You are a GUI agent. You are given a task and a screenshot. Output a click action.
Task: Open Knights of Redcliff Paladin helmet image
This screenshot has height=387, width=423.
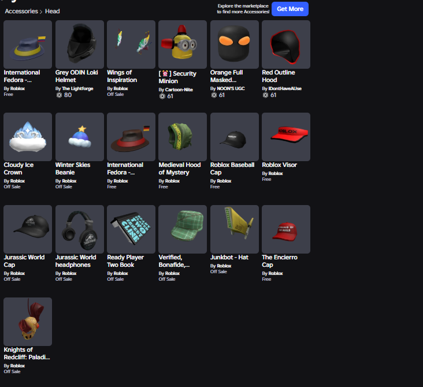[x=28, y=322]
